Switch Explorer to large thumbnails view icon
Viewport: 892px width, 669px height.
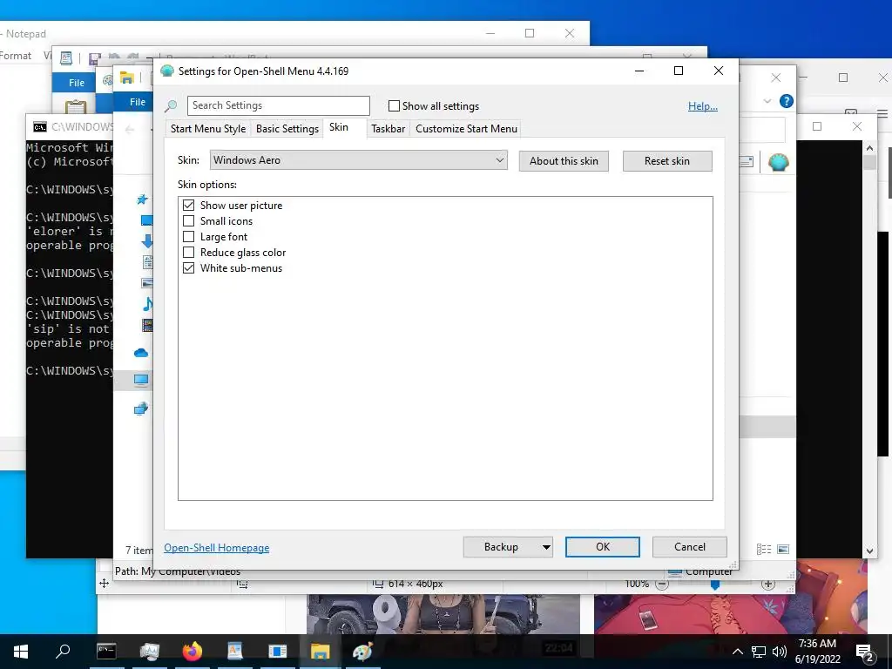pos(783,549)
